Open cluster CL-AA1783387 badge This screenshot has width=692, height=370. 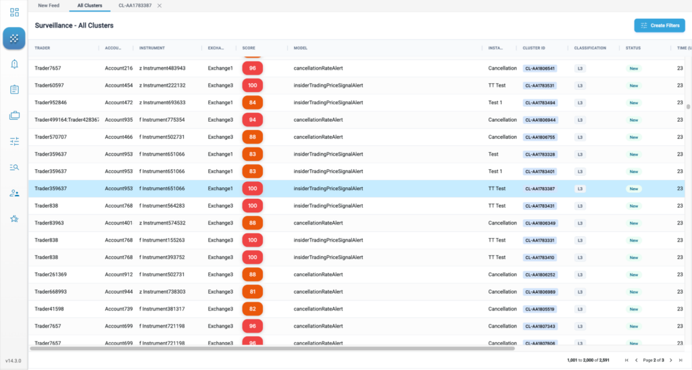coord(540,189)
